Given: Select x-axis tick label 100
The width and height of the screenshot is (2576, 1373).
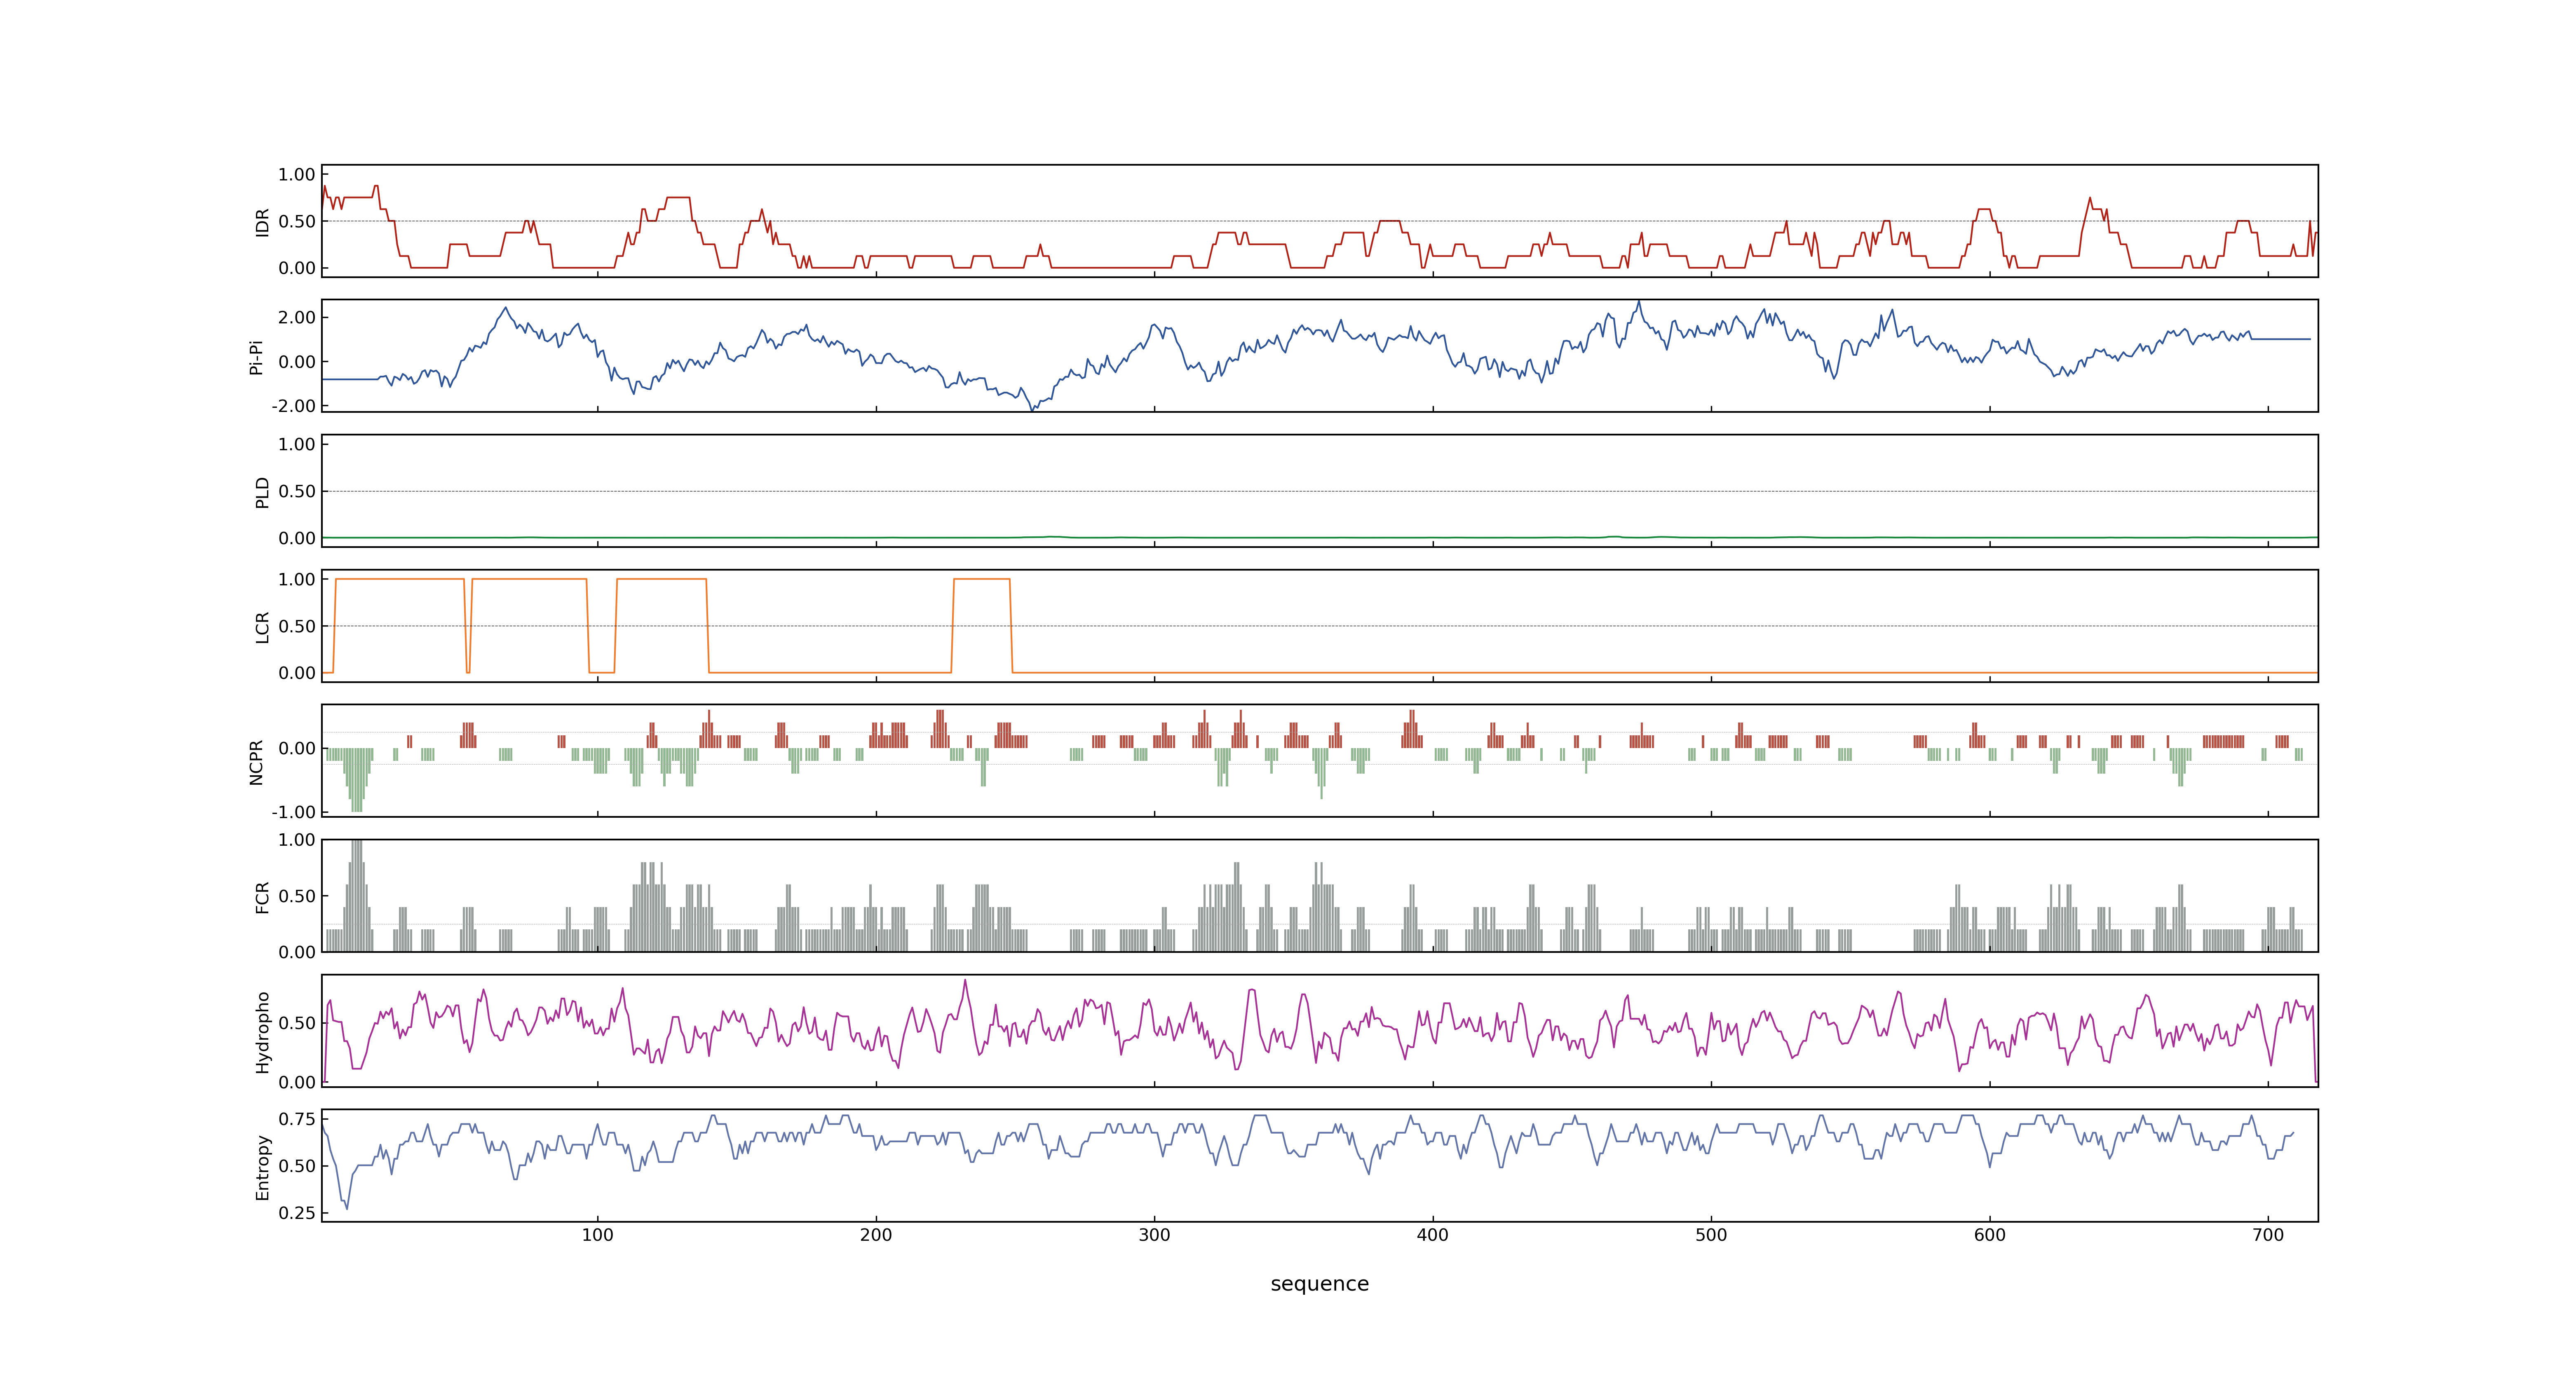Looking at the screenshot, I should [x=598, y=1235].
